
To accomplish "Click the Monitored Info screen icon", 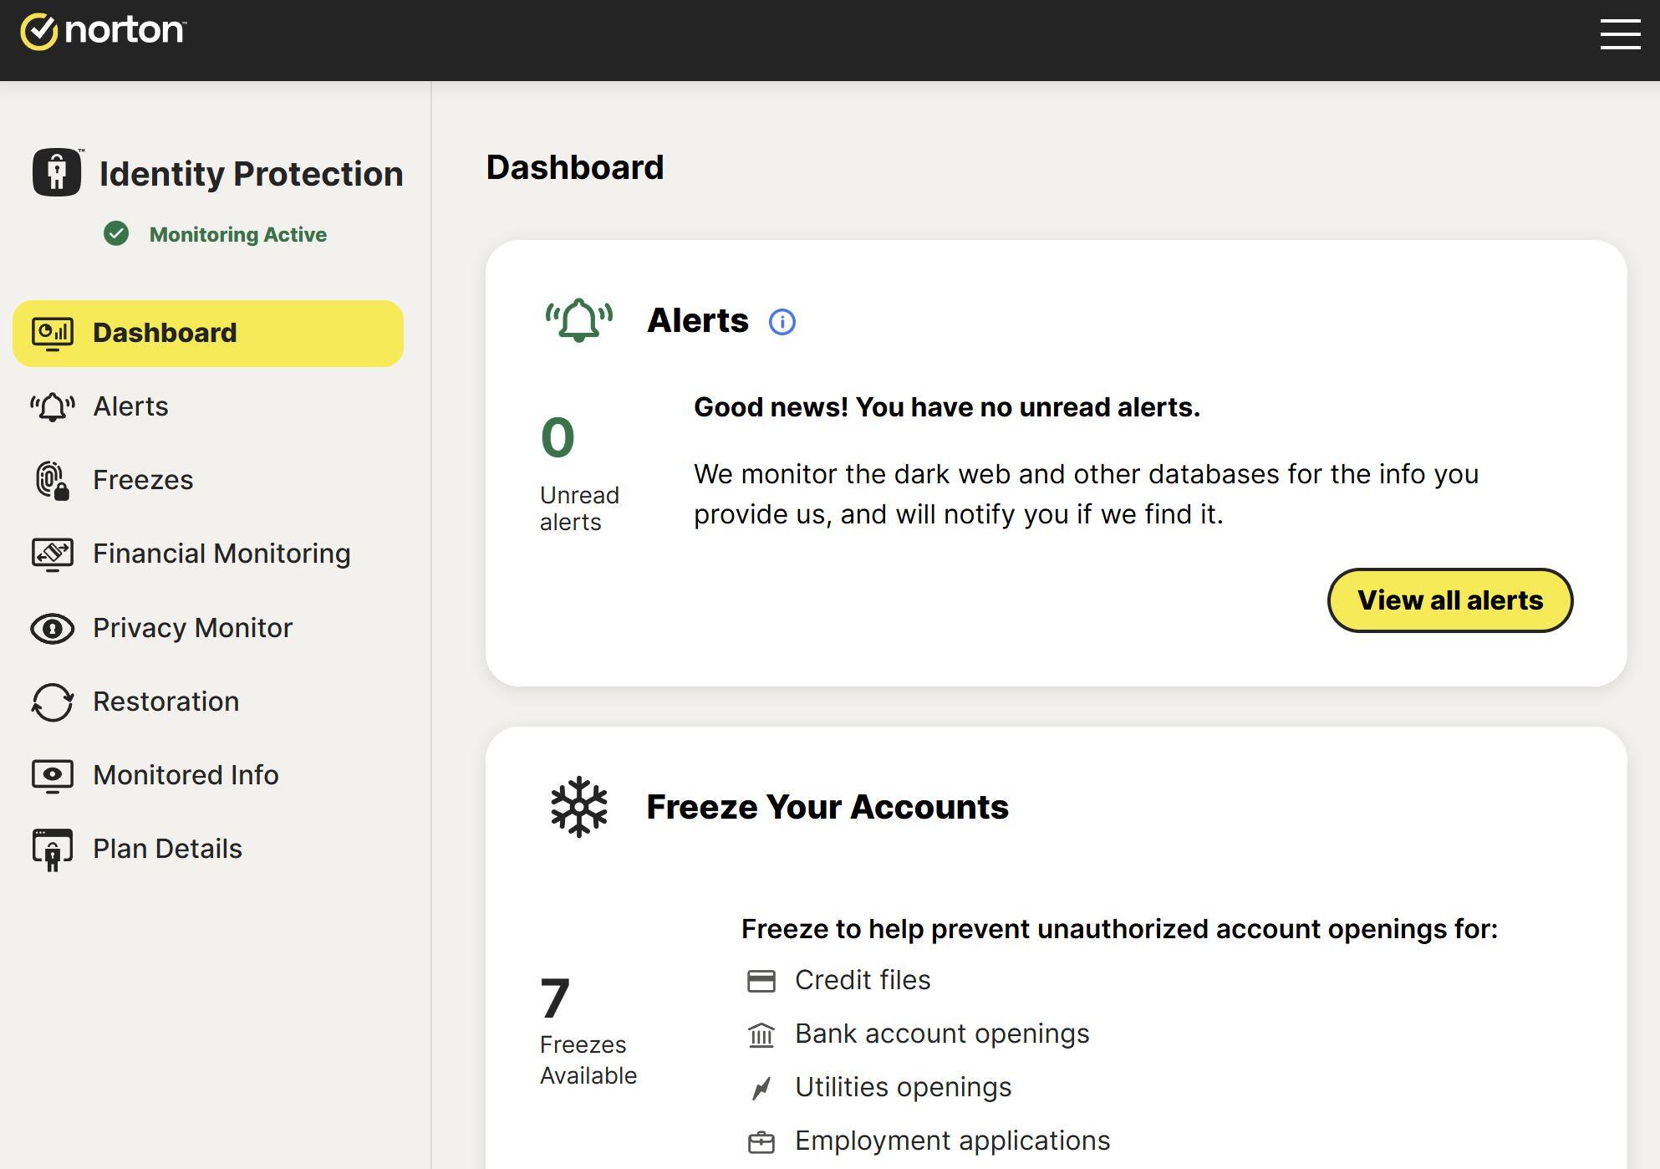I will coord(52,775).
